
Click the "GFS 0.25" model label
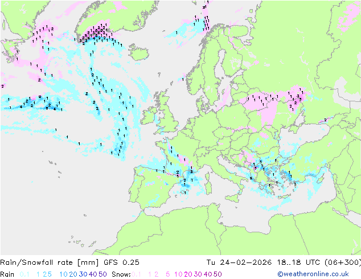(121, 262)
